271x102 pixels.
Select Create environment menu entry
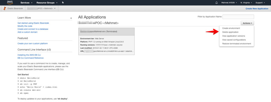click(x=231, y=28)
